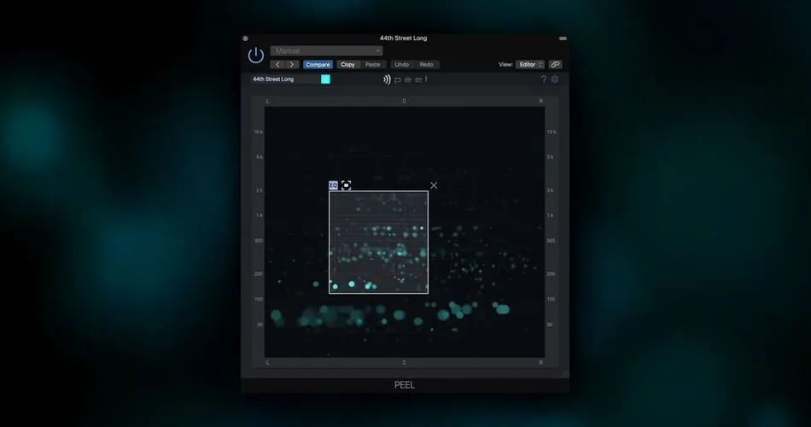Open the Manual preset dropdown
The width and height of the screenshot is (811, 427).
click(x=326, y=50)
